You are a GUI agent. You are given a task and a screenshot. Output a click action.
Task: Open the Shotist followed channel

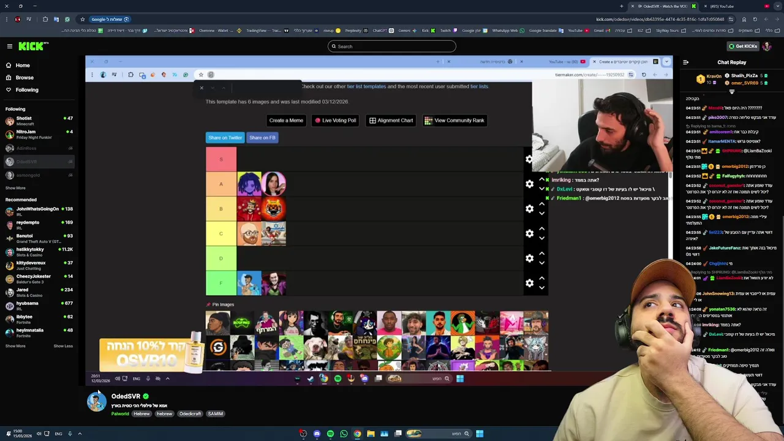click(38, 121)
